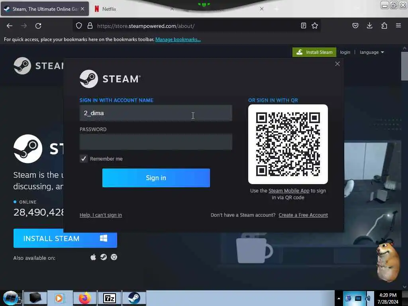Open Firefox from the taskbar
Image resolution: width=408 pixels, height=306 pixels.
click(x=85, y=298)
